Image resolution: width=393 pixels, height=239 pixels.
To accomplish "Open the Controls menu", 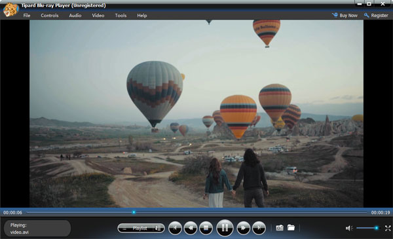I will tap(50, 15).
